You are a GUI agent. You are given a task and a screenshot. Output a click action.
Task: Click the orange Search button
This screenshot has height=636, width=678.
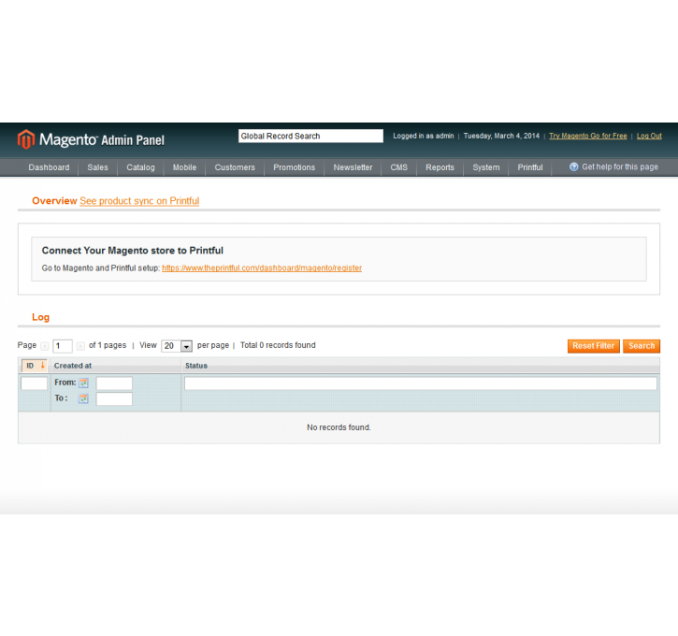coord(642,346)
